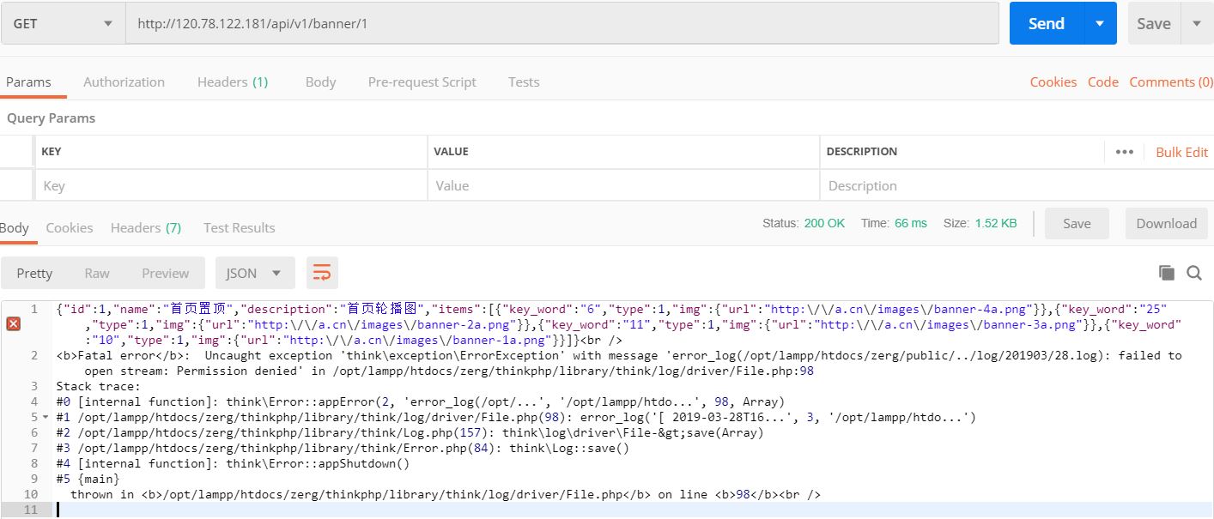Expand the Send button dropdown arrow

pos(1099,24)
